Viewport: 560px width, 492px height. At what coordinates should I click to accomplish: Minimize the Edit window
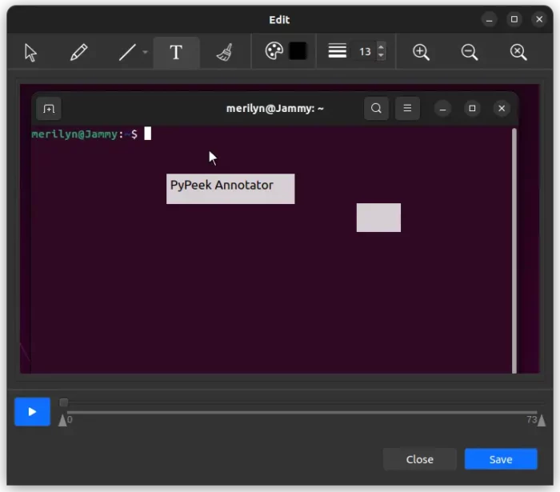coord(489,19)
